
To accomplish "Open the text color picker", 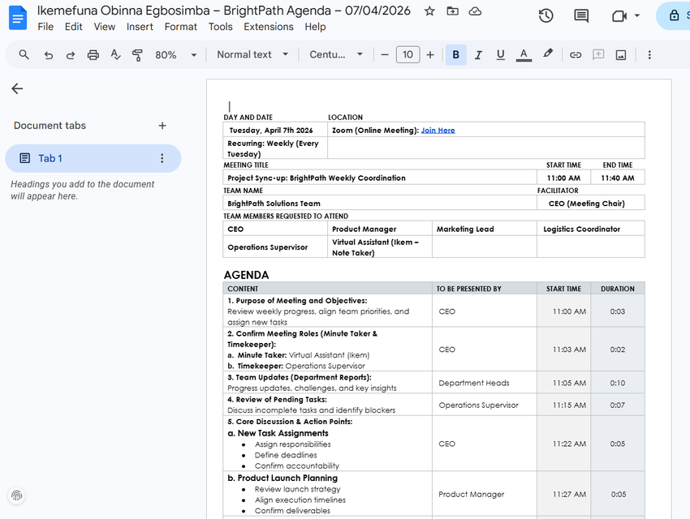I will tap(524, 55).
